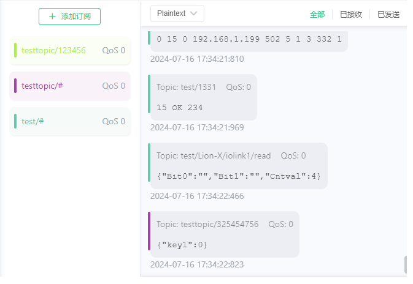The image size is (413, 284).
Task: Click the lime color bar of testtopic/123456
Action: pos(15,50)
